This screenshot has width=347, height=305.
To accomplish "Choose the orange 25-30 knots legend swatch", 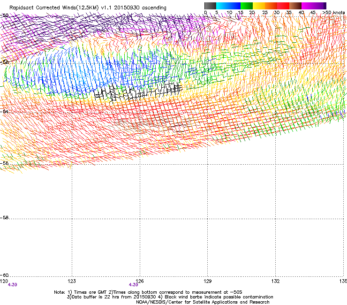I will click(271, 6).
